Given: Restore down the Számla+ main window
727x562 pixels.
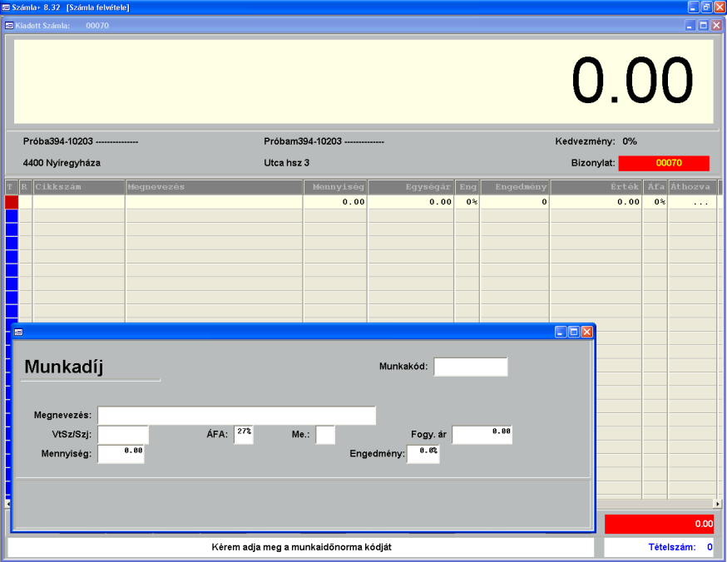Looking at the screenshot, I should pos(706,7).
